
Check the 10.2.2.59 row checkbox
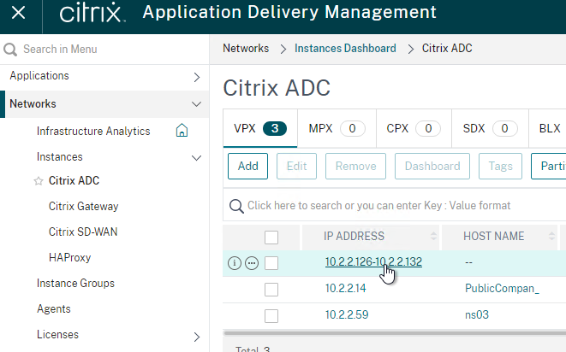pos(271,316)
